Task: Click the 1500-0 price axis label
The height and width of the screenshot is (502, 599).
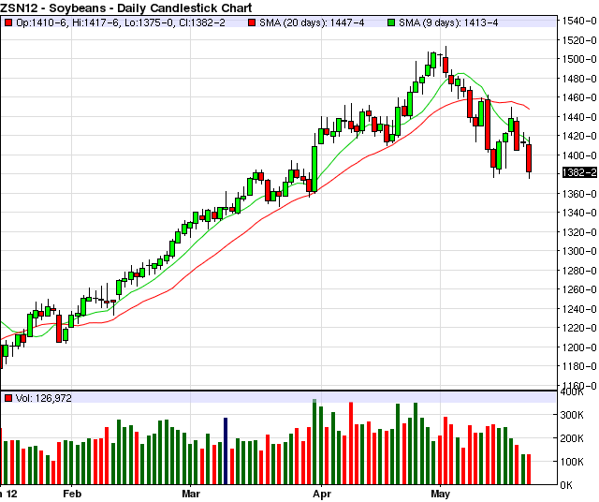Action: point(579,59)
